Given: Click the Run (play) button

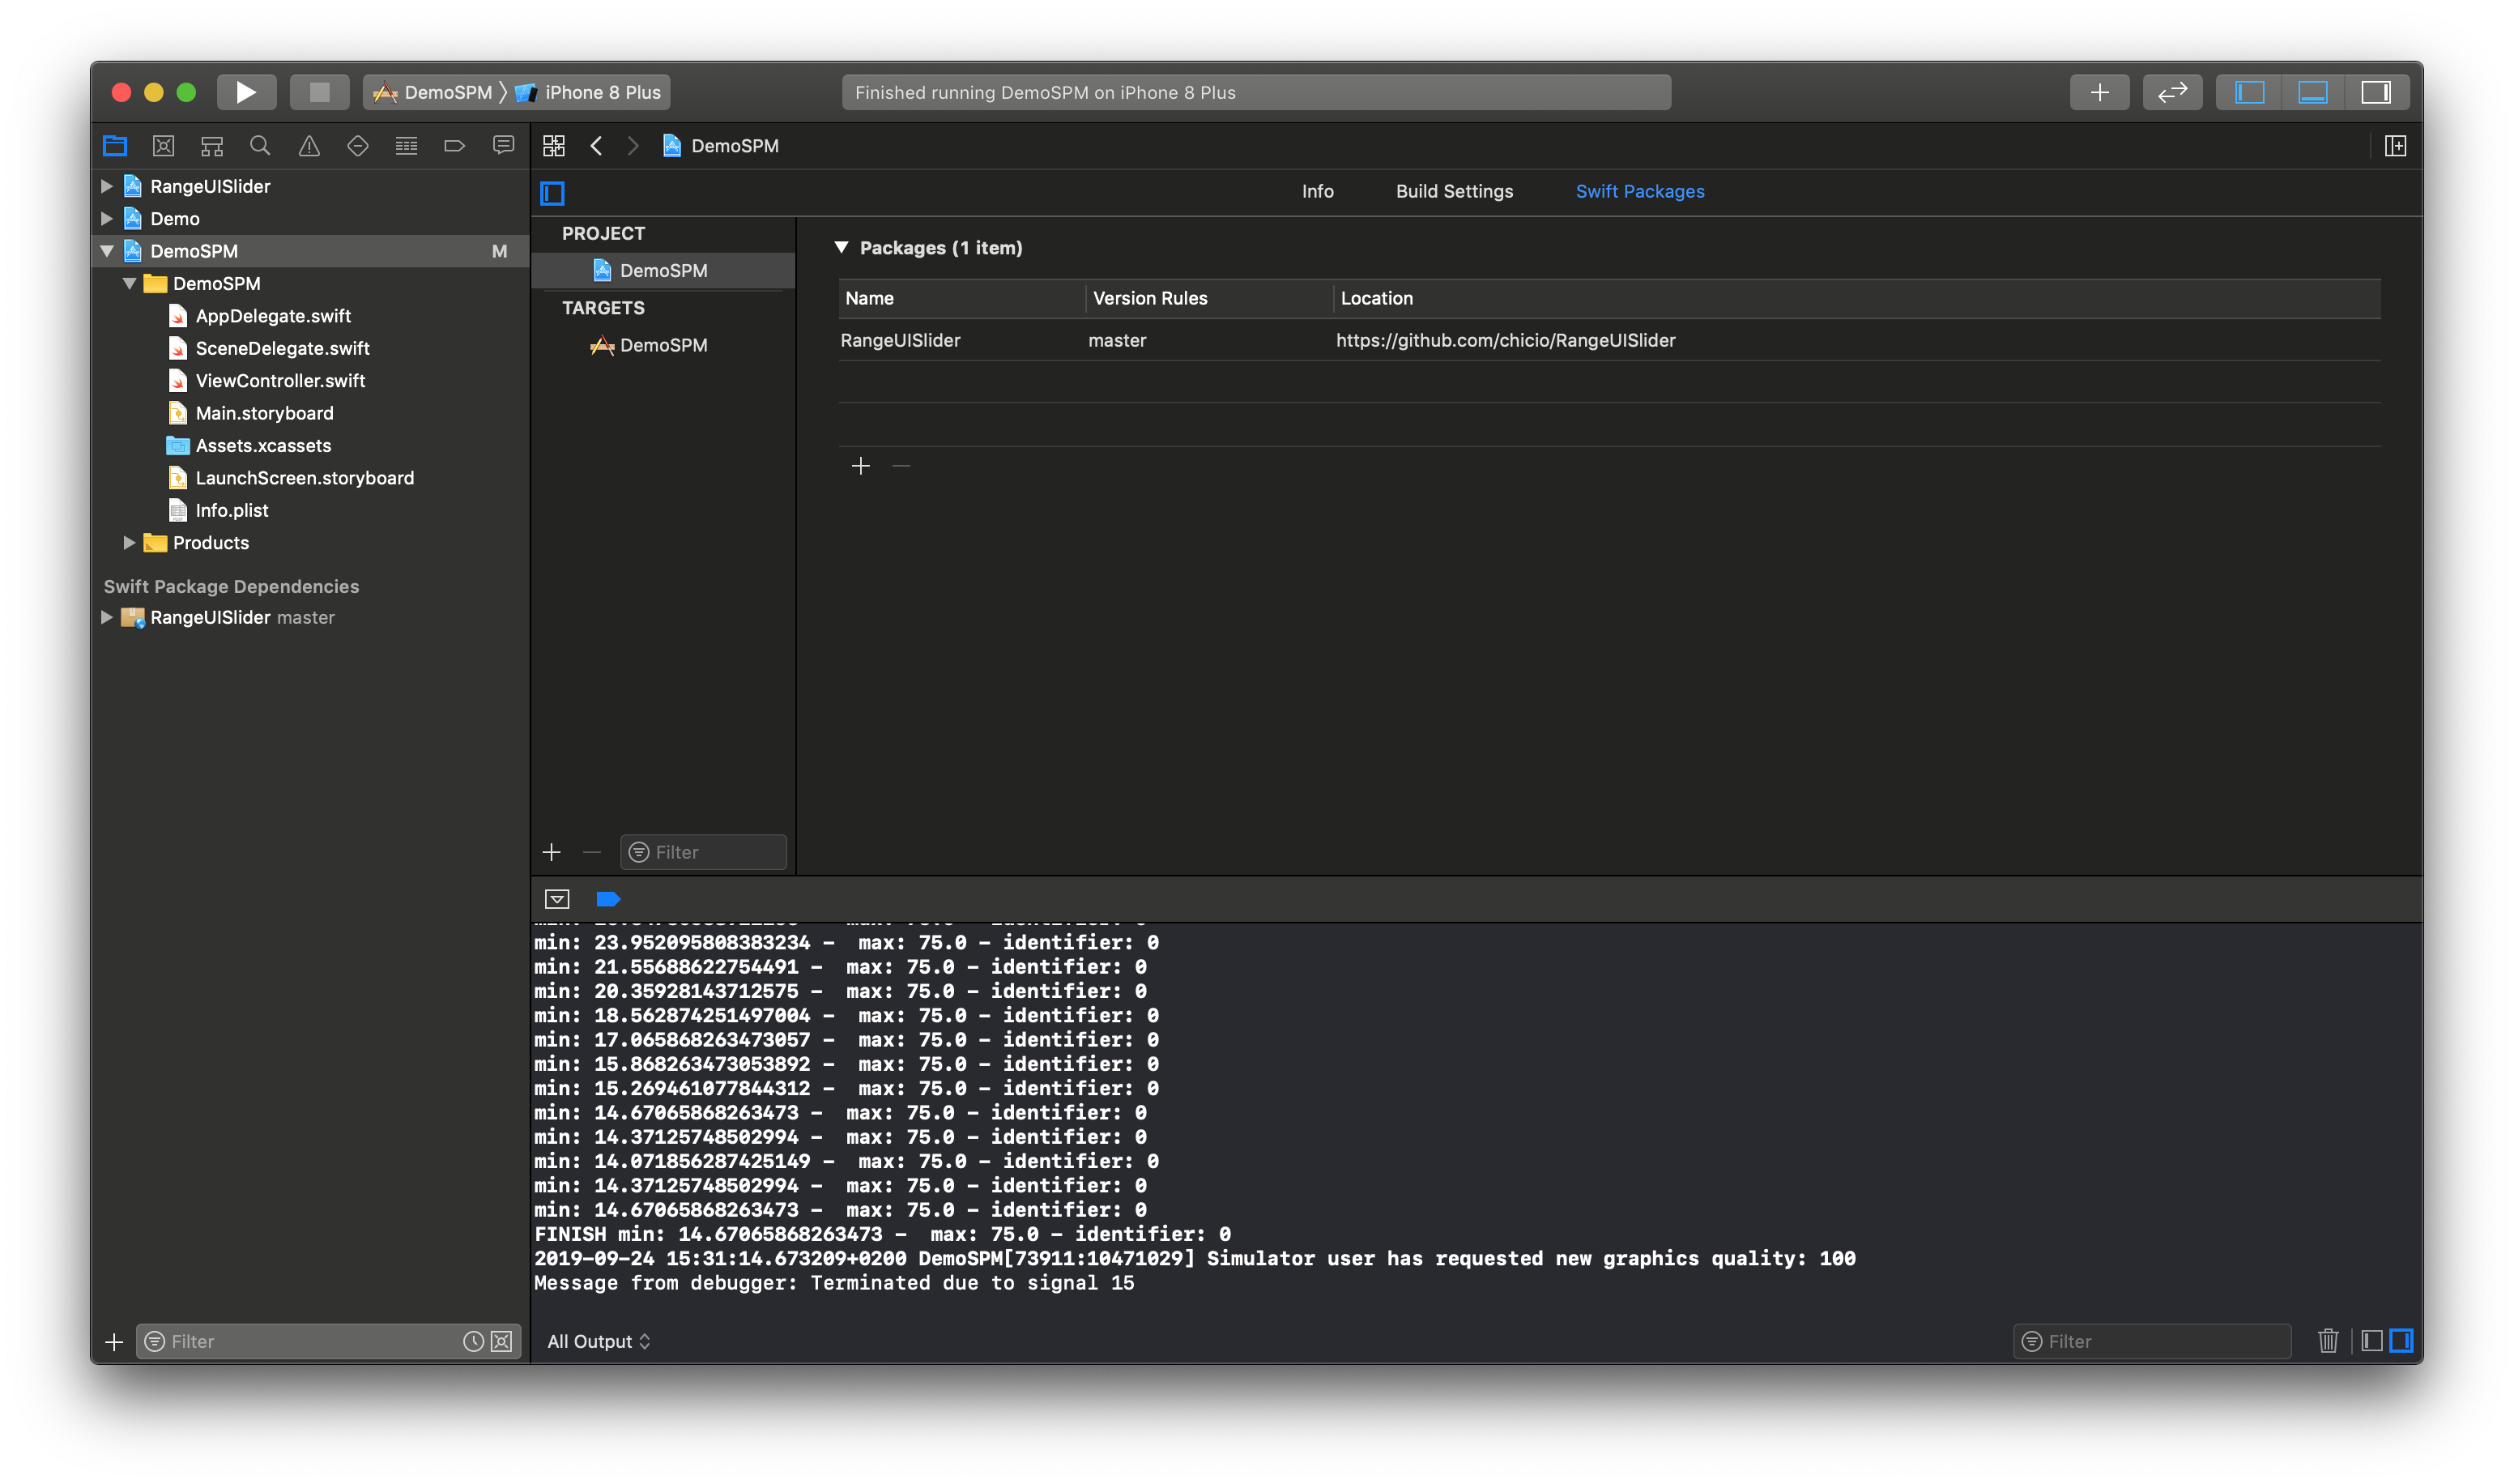Looking at the screenshot, I should (246, 92).
